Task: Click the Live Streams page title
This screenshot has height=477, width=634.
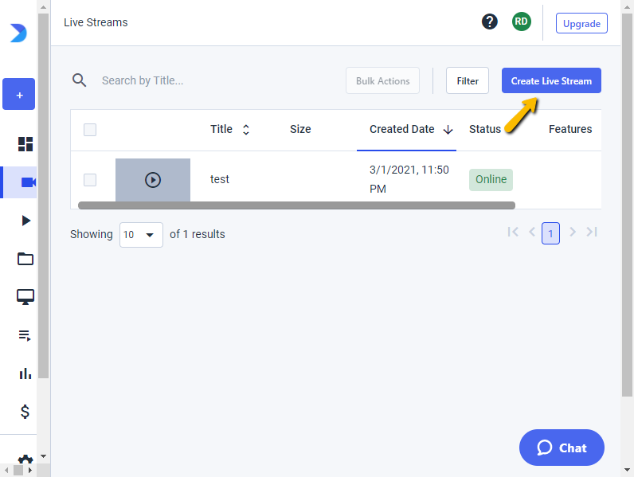Action: point(96,22)
